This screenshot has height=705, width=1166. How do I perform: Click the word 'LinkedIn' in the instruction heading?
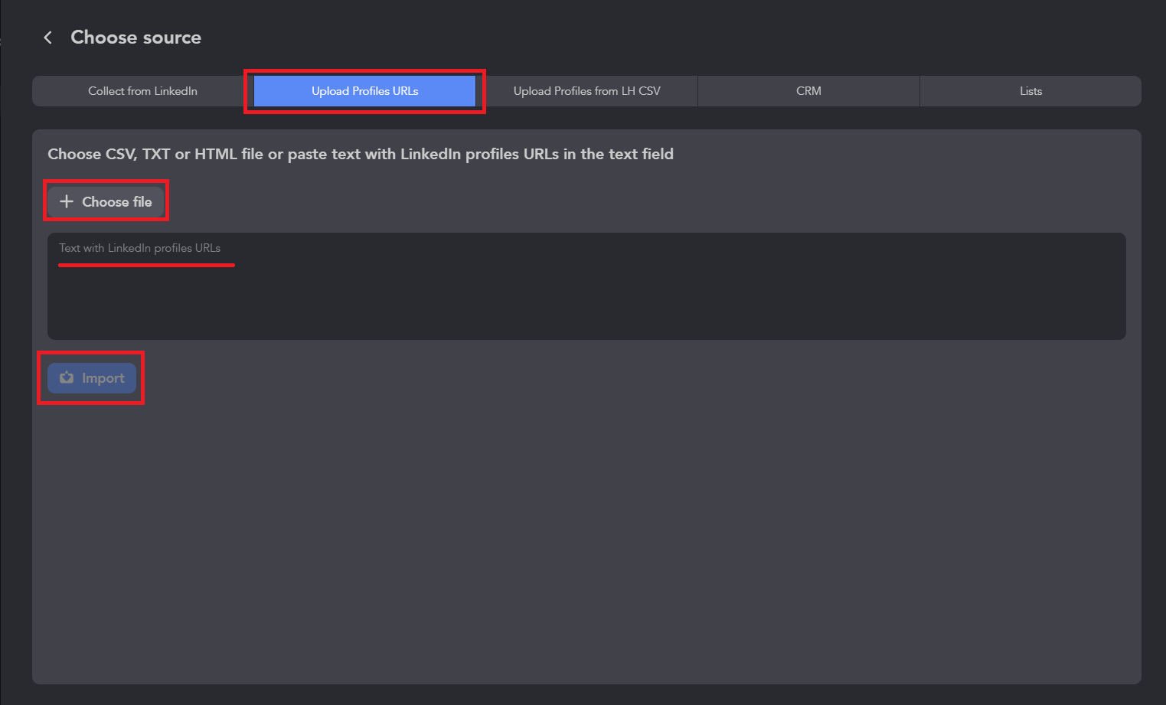pos(430,154)
